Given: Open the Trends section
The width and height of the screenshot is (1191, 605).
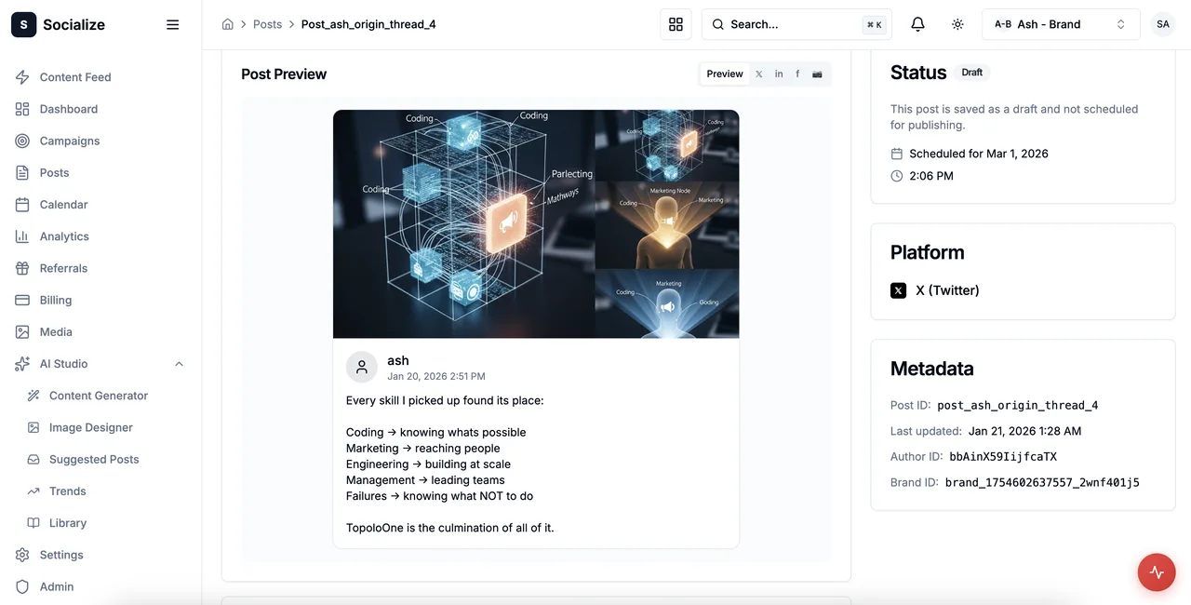Looking at the screenshot, I should point(67,491).
